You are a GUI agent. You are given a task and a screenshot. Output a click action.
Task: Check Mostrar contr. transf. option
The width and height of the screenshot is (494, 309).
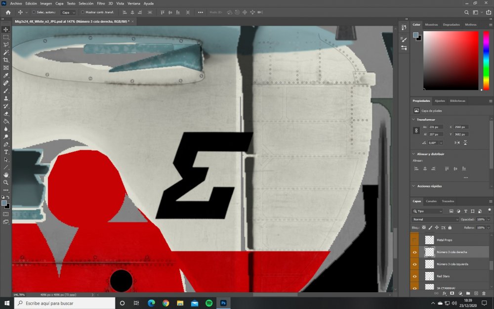pos(82,12)
